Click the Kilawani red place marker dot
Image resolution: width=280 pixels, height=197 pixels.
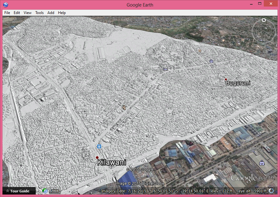click(97, 157)
